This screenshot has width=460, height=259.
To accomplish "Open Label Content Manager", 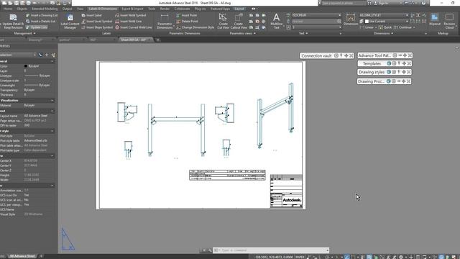I will [x=70, y=21].
